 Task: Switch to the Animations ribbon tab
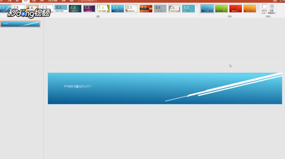42,1
